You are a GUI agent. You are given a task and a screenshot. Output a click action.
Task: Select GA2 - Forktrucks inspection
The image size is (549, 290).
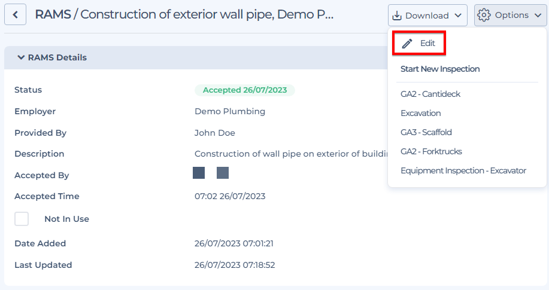[431, 151]
